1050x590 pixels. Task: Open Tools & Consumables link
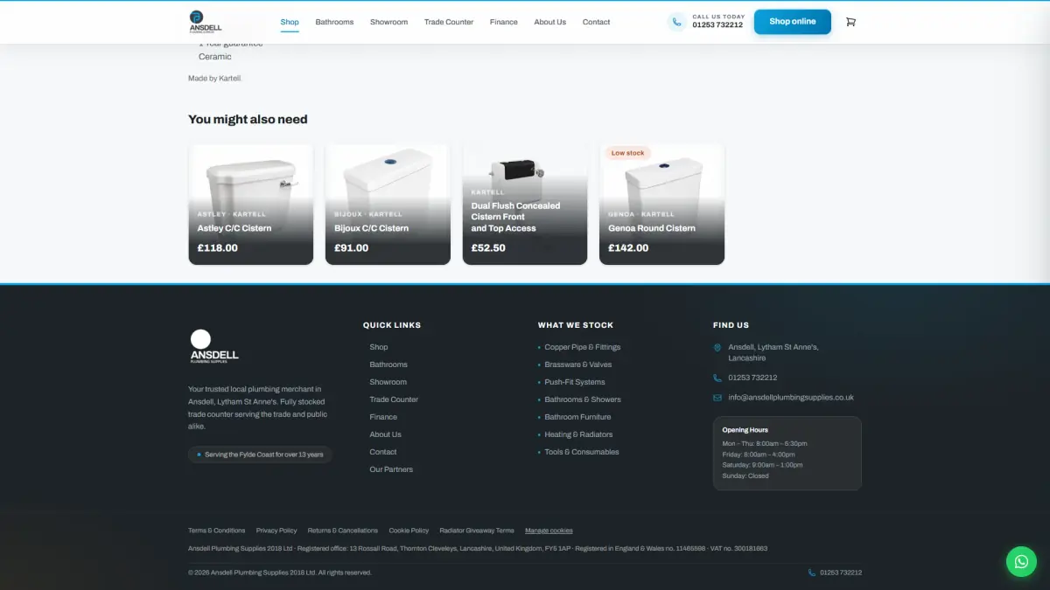(x=582, y=452)
